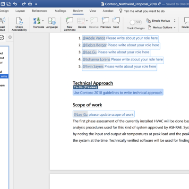
Task: Click the Simple Markup display icon
Action: click(x=148, y=21)
